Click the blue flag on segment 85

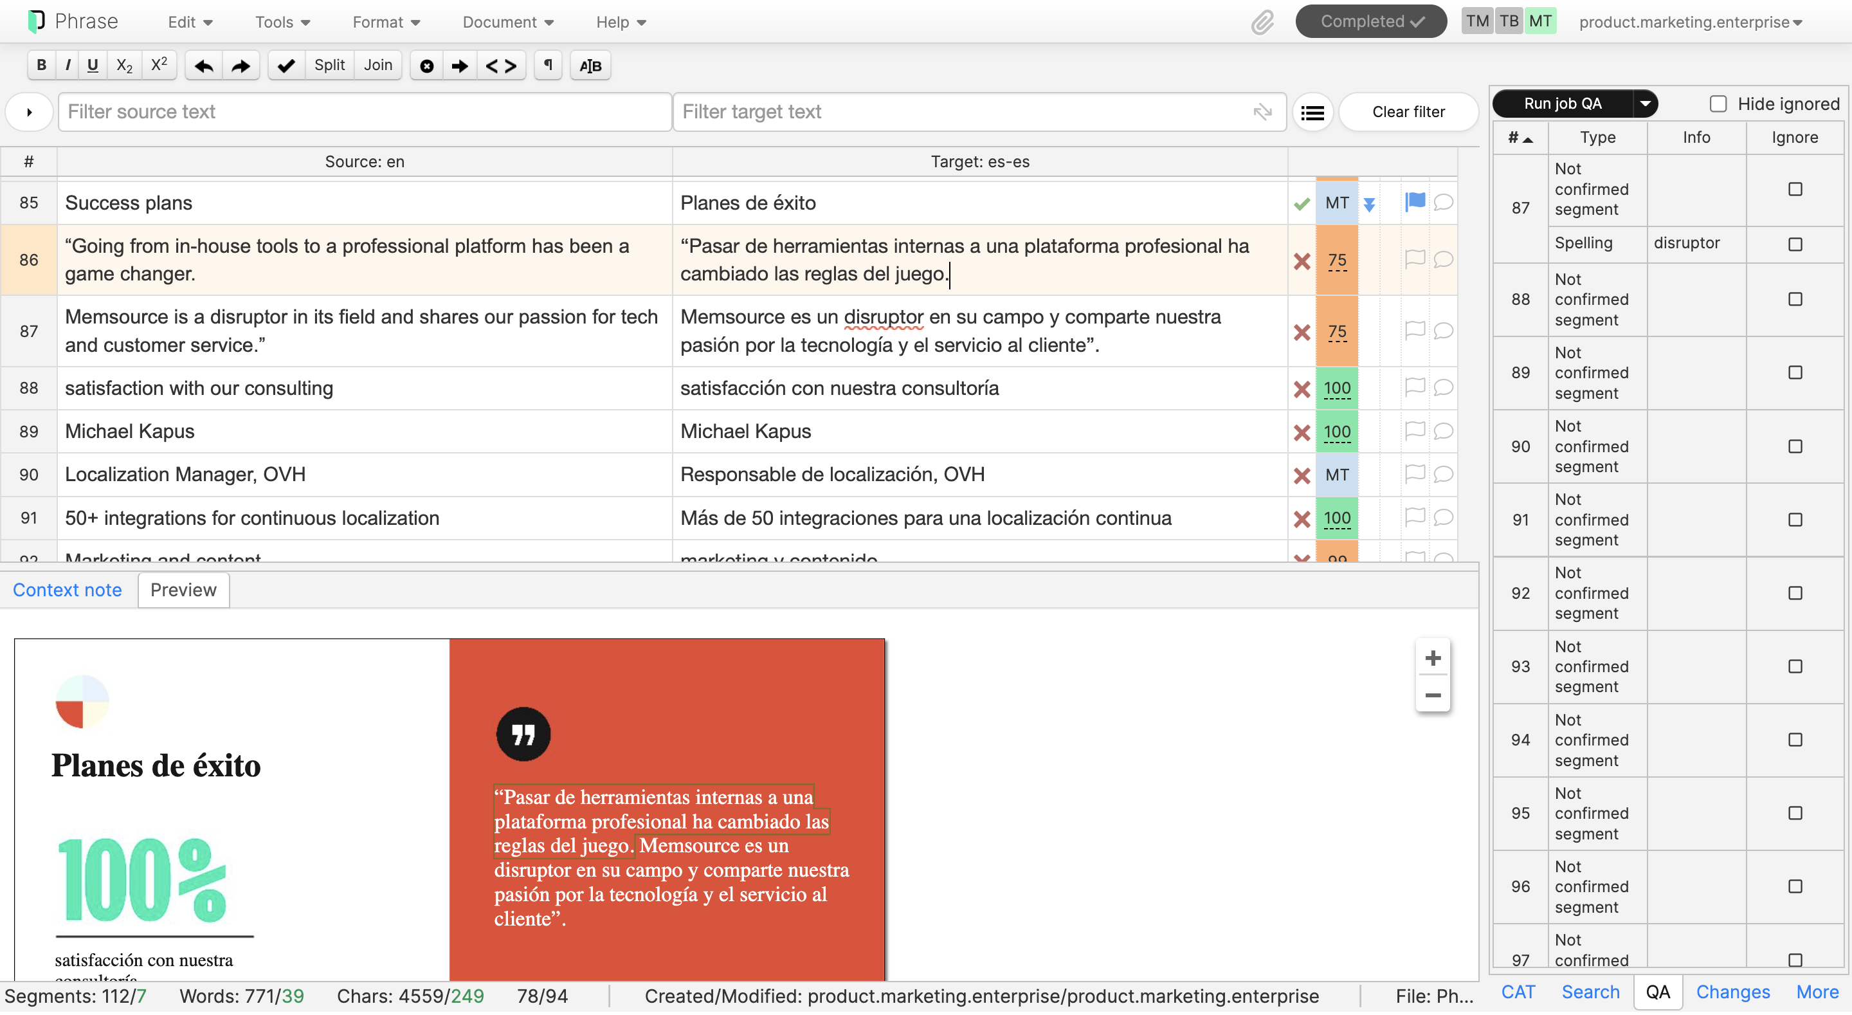click(1414, 202)
